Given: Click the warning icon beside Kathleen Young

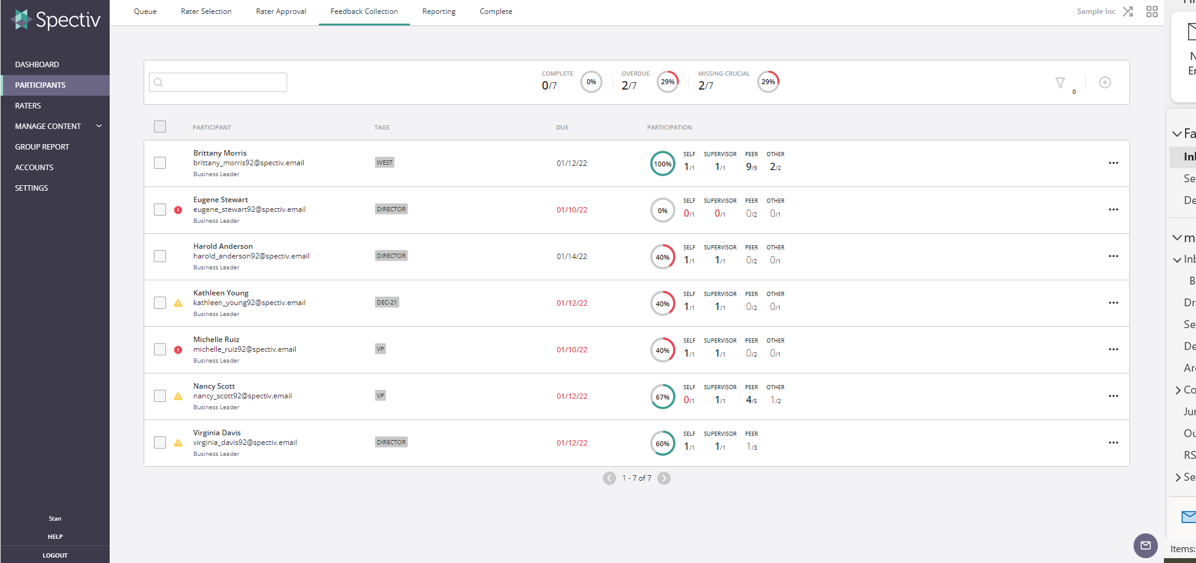Looking at the screenshot, I should [x=178, y=303].
